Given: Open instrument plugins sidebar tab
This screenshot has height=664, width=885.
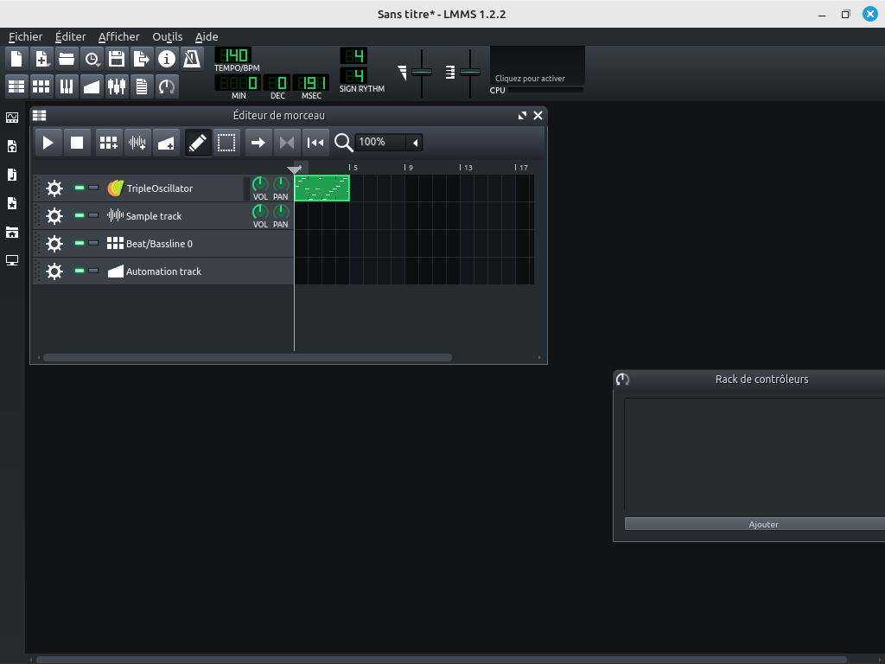Looking at the screenshot, I should tap(12, 118).
